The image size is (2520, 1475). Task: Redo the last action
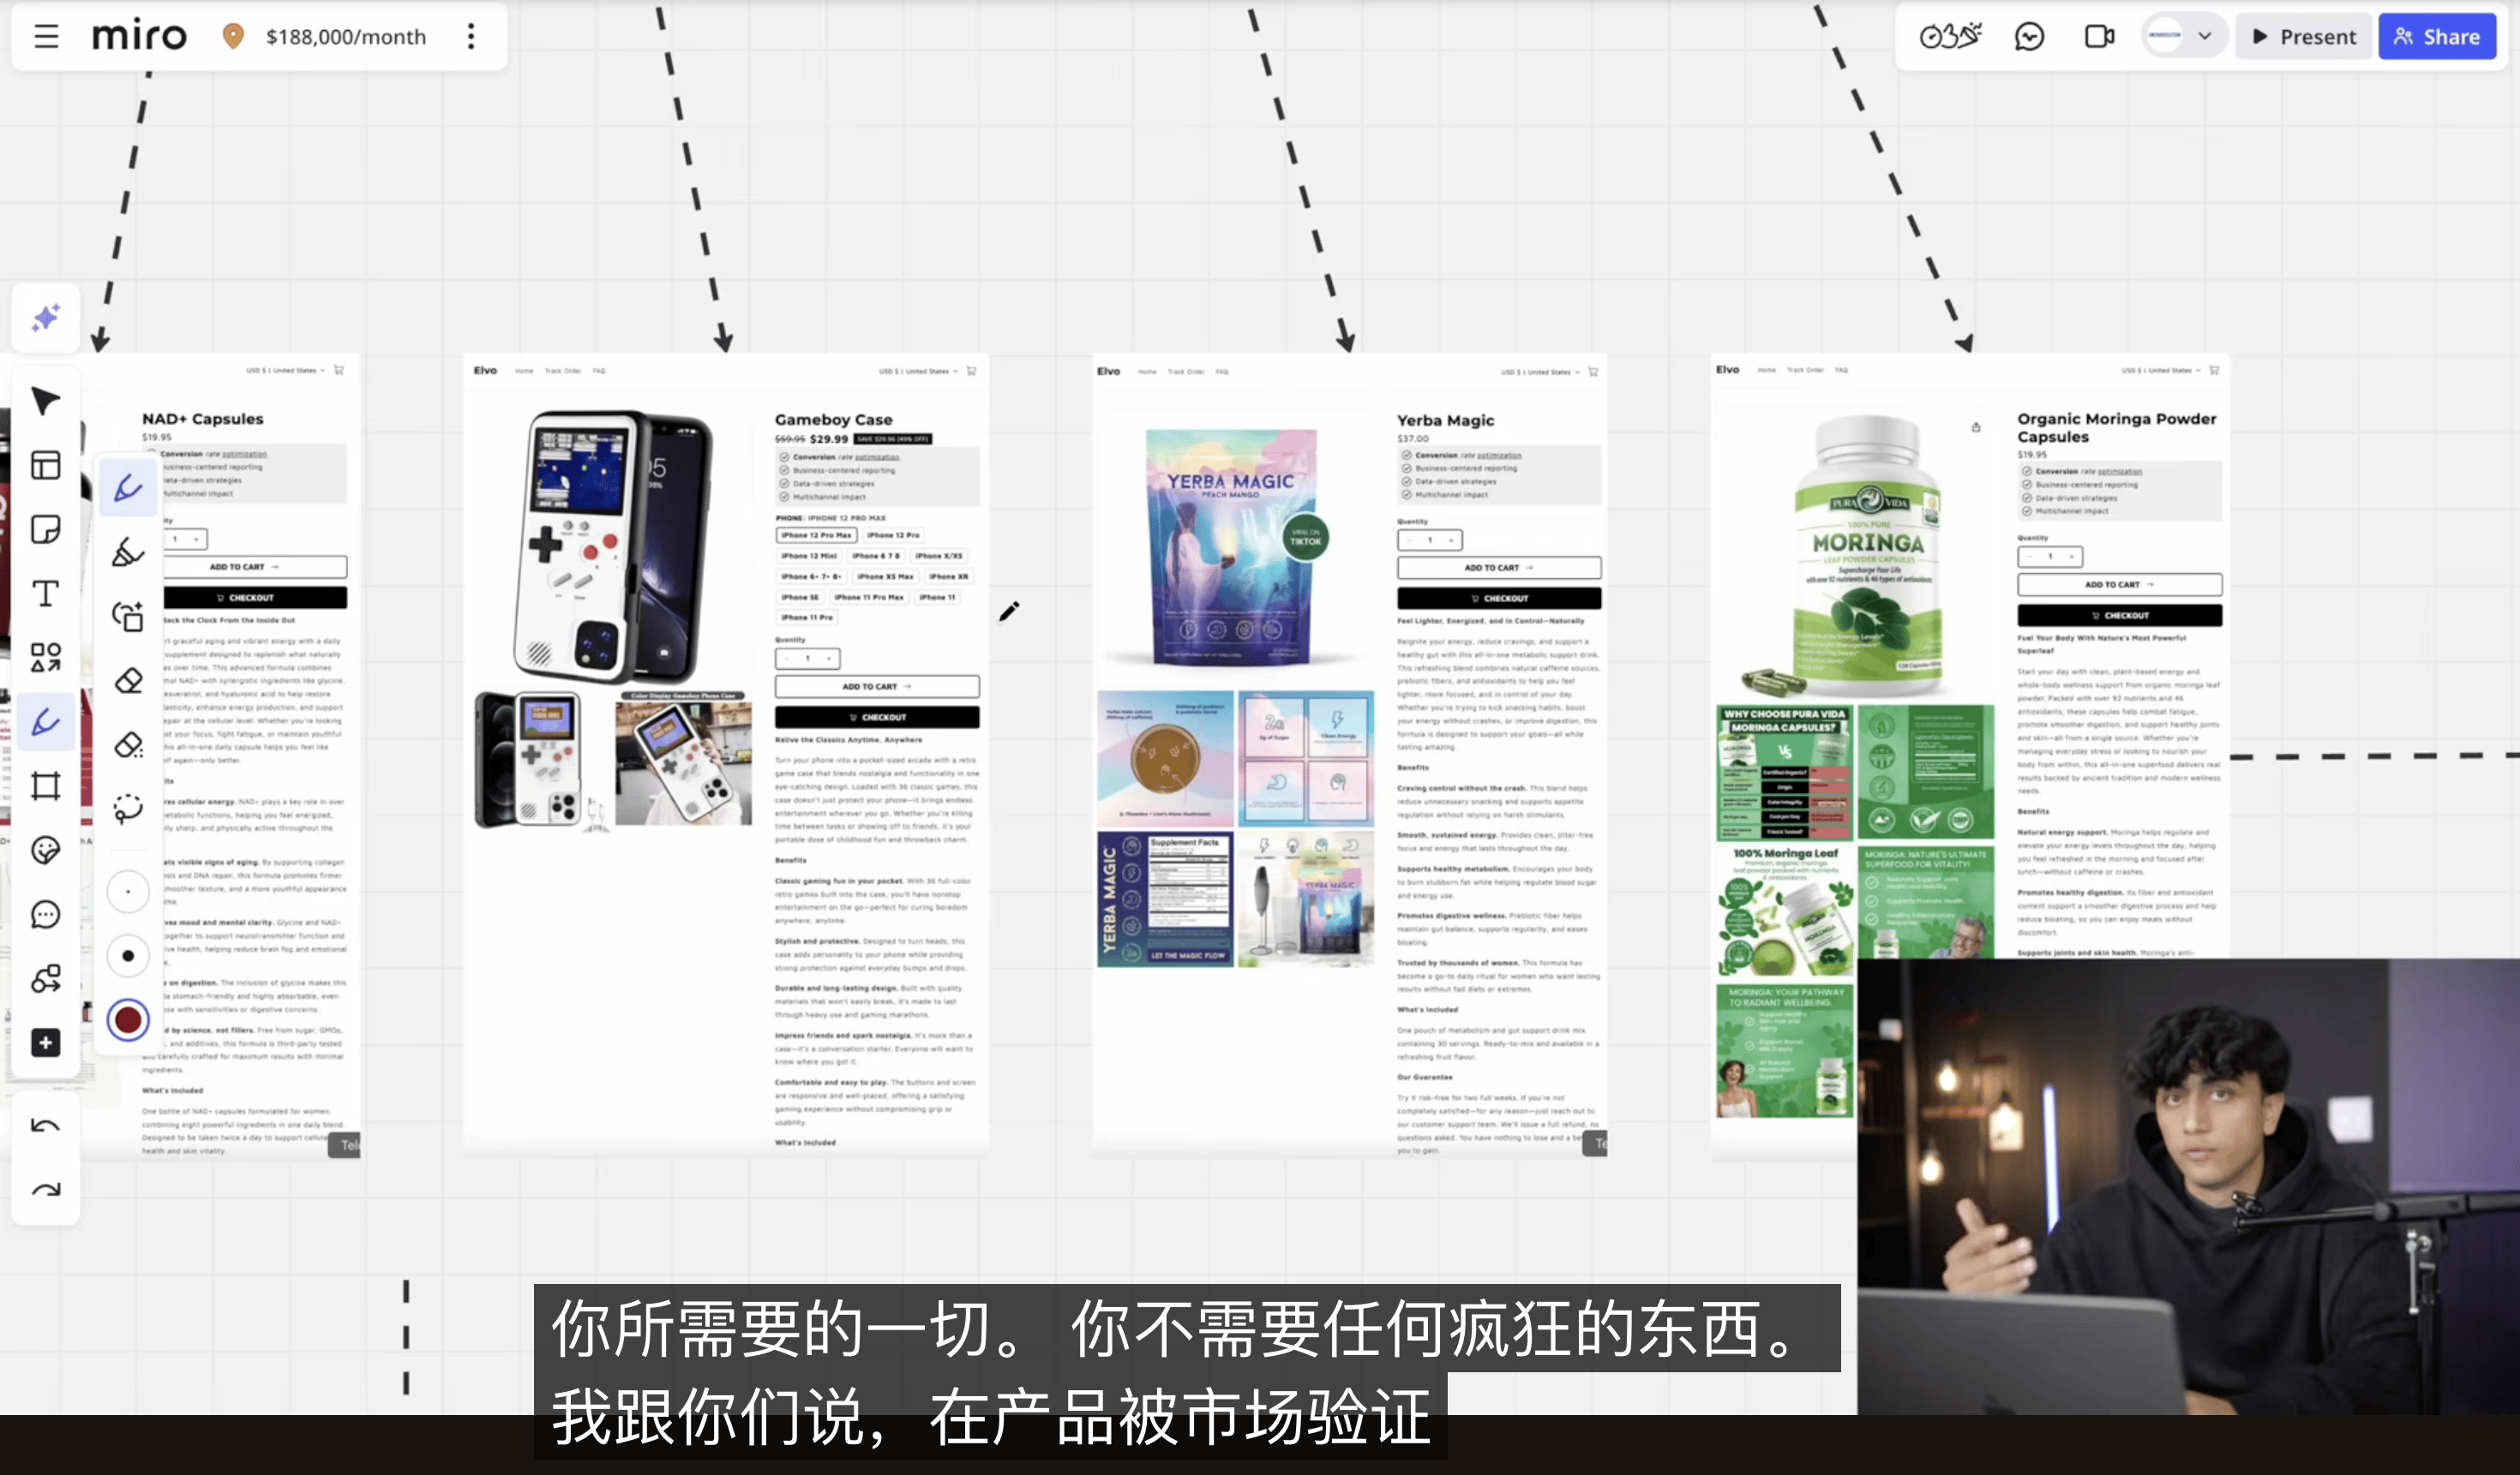tap(45, 1189)
